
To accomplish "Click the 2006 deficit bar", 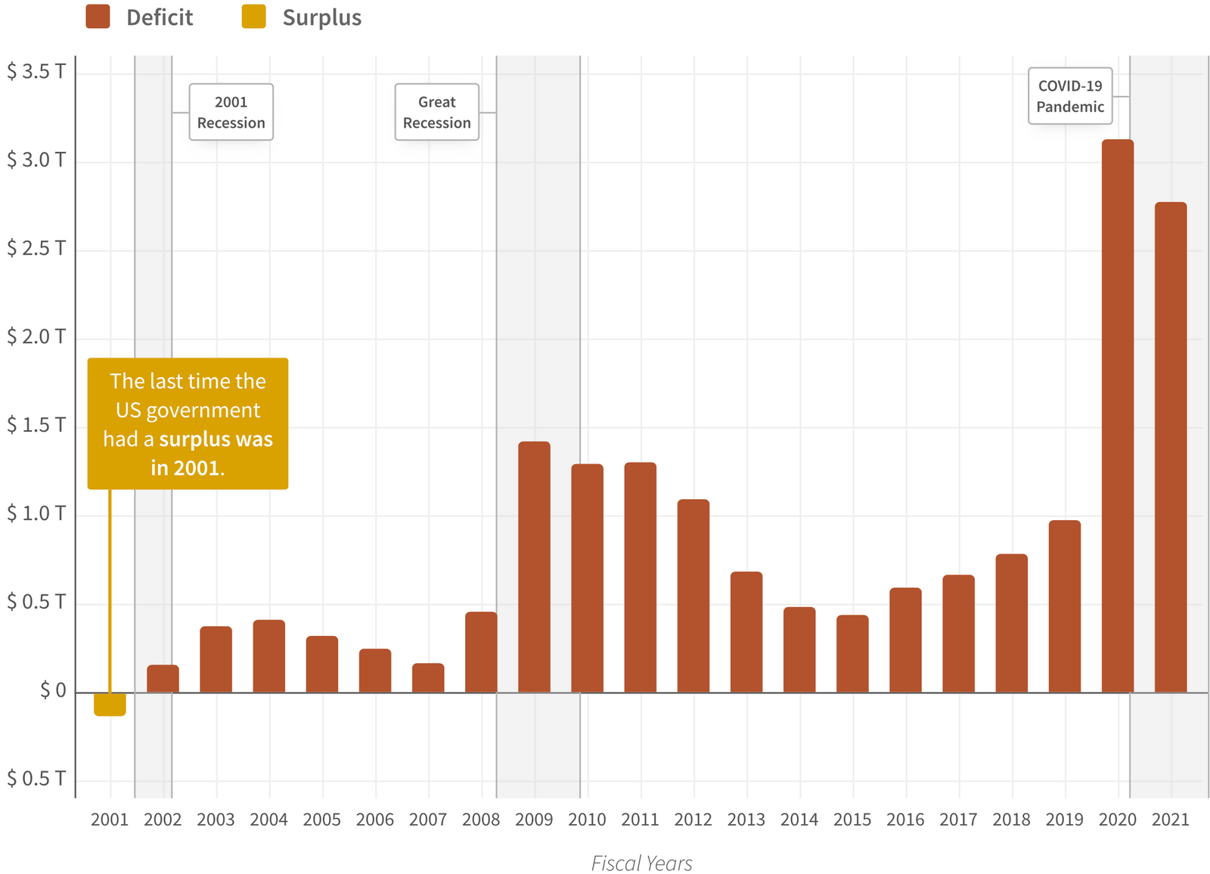I will click(375, 671).
